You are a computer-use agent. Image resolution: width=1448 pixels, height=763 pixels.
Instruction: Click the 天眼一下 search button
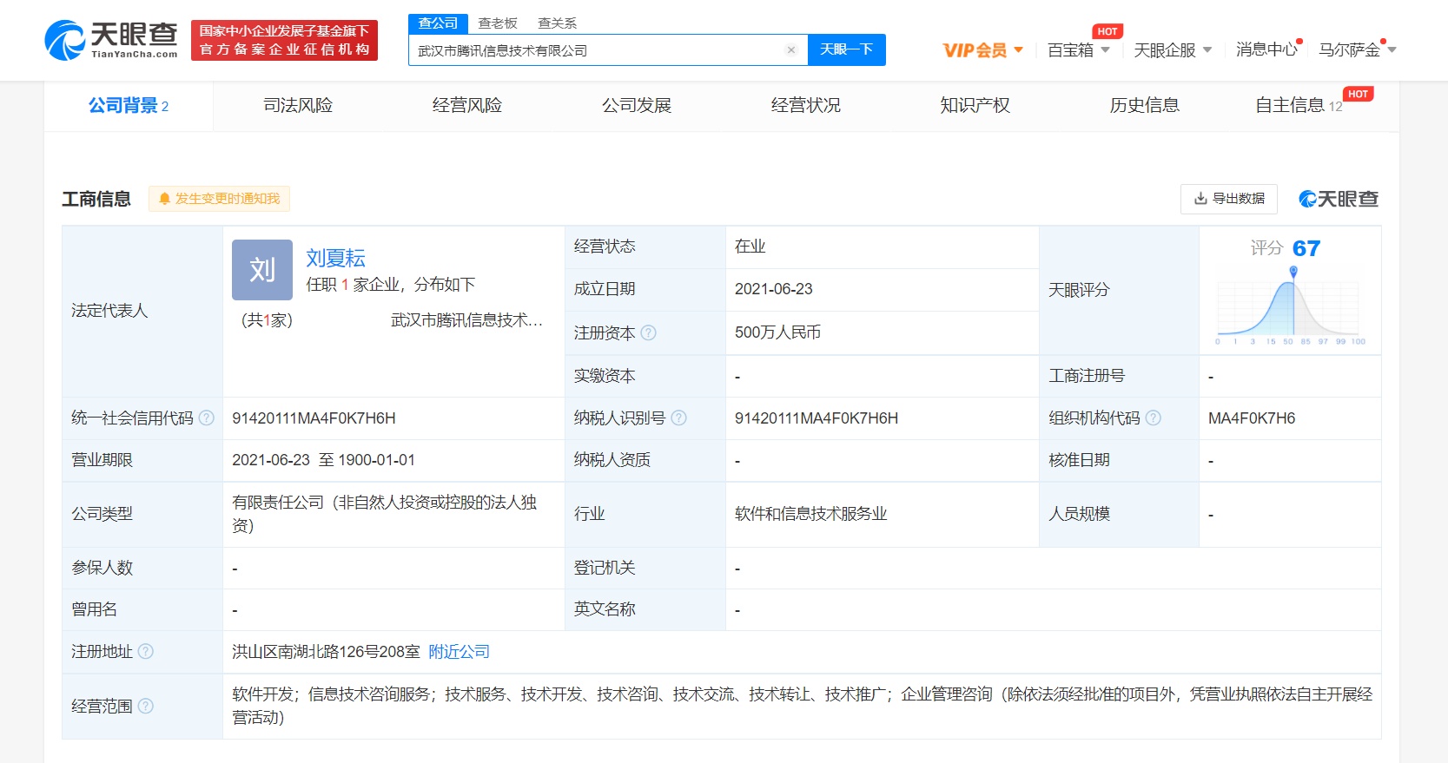click(846, 49)
